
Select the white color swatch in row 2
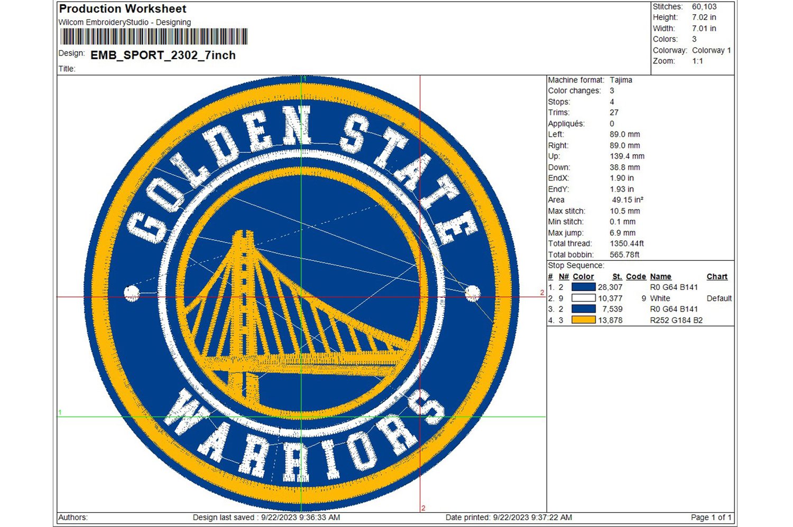[x=584, y=298]
